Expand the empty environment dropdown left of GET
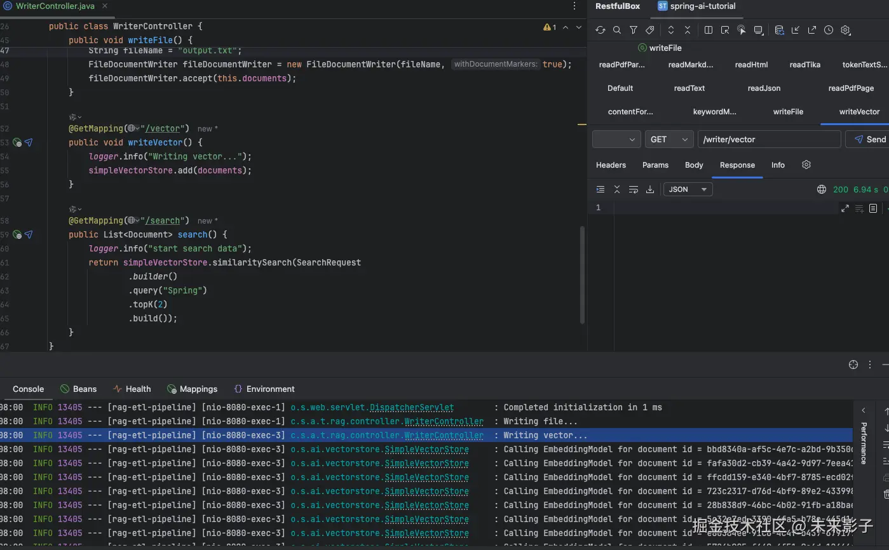Image resolution: width=889 pixels, height=550 pixels. point(616,139)
